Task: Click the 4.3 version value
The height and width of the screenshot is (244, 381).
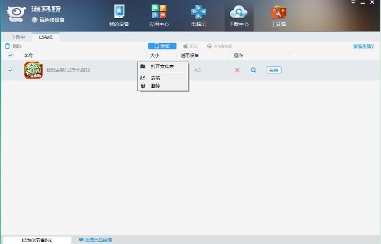Action: [x=197, y=70]
